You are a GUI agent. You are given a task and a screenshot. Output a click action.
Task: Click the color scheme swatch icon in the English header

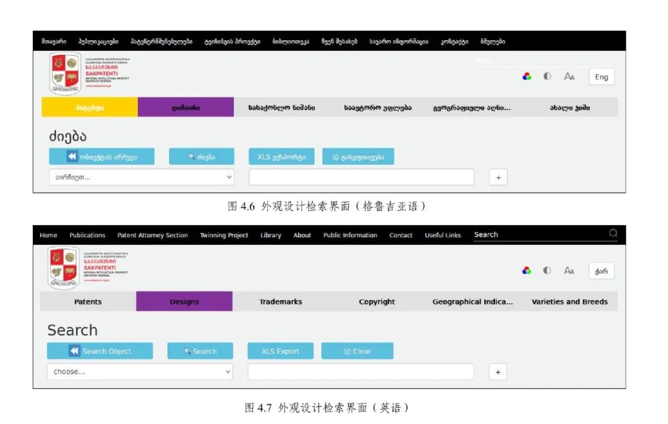point(527,271)
